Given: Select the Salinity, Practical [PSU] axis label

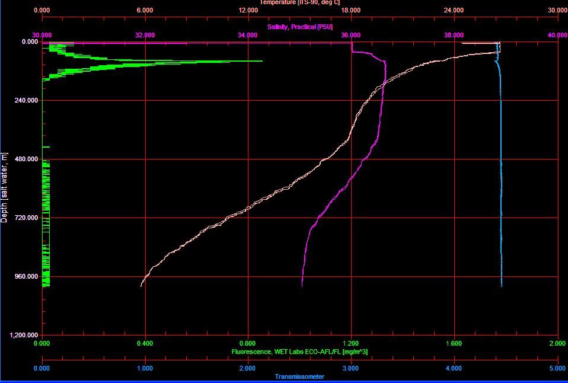Looking at the screenshot, I should 299,27.
